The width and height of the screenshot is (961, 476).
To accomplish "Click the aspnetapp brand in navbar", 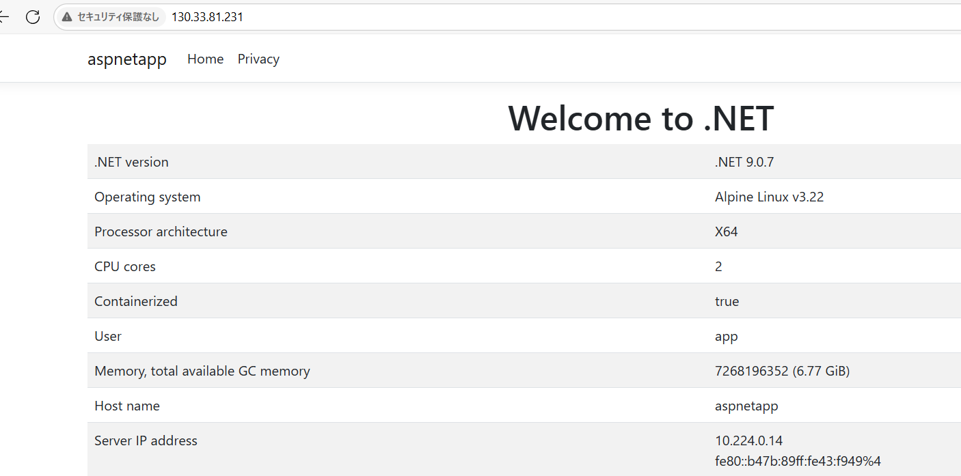I will (x=127, y=59).
